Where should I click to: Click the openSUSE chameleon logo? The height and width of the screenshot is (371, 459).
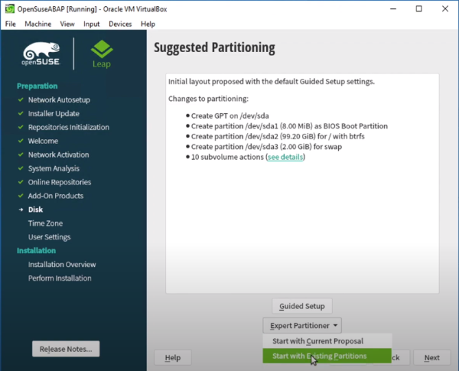(x=41, y=54)
